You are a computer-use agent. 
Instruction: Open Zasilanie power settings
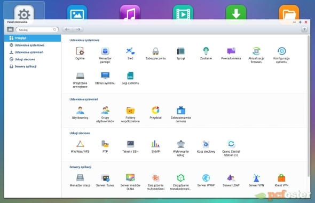[206, 51]
